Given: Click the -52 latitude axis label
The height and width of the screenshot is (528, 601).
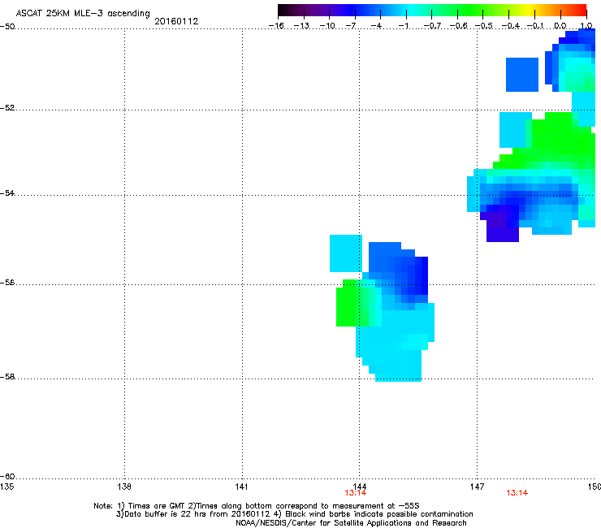Looking at the screenshot, I should point(7,108).
